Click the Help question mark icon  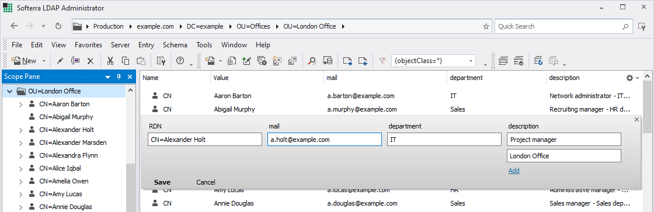[180, 61]
